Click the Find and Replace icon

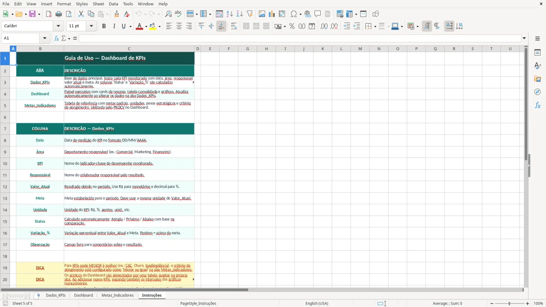tap(168, 14)
